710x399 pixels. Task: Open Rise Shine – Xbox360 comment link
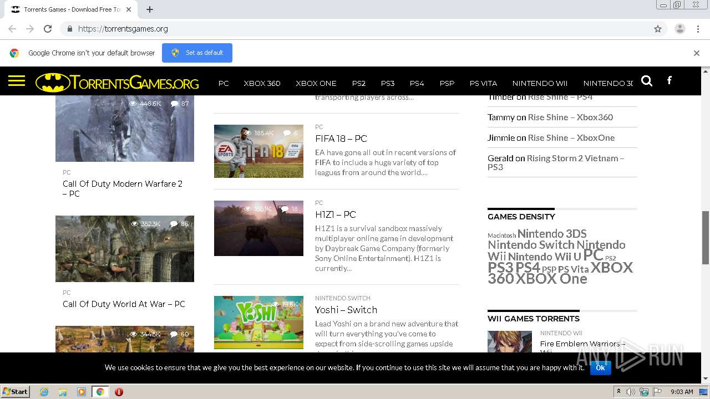click(x=570, y=117)
